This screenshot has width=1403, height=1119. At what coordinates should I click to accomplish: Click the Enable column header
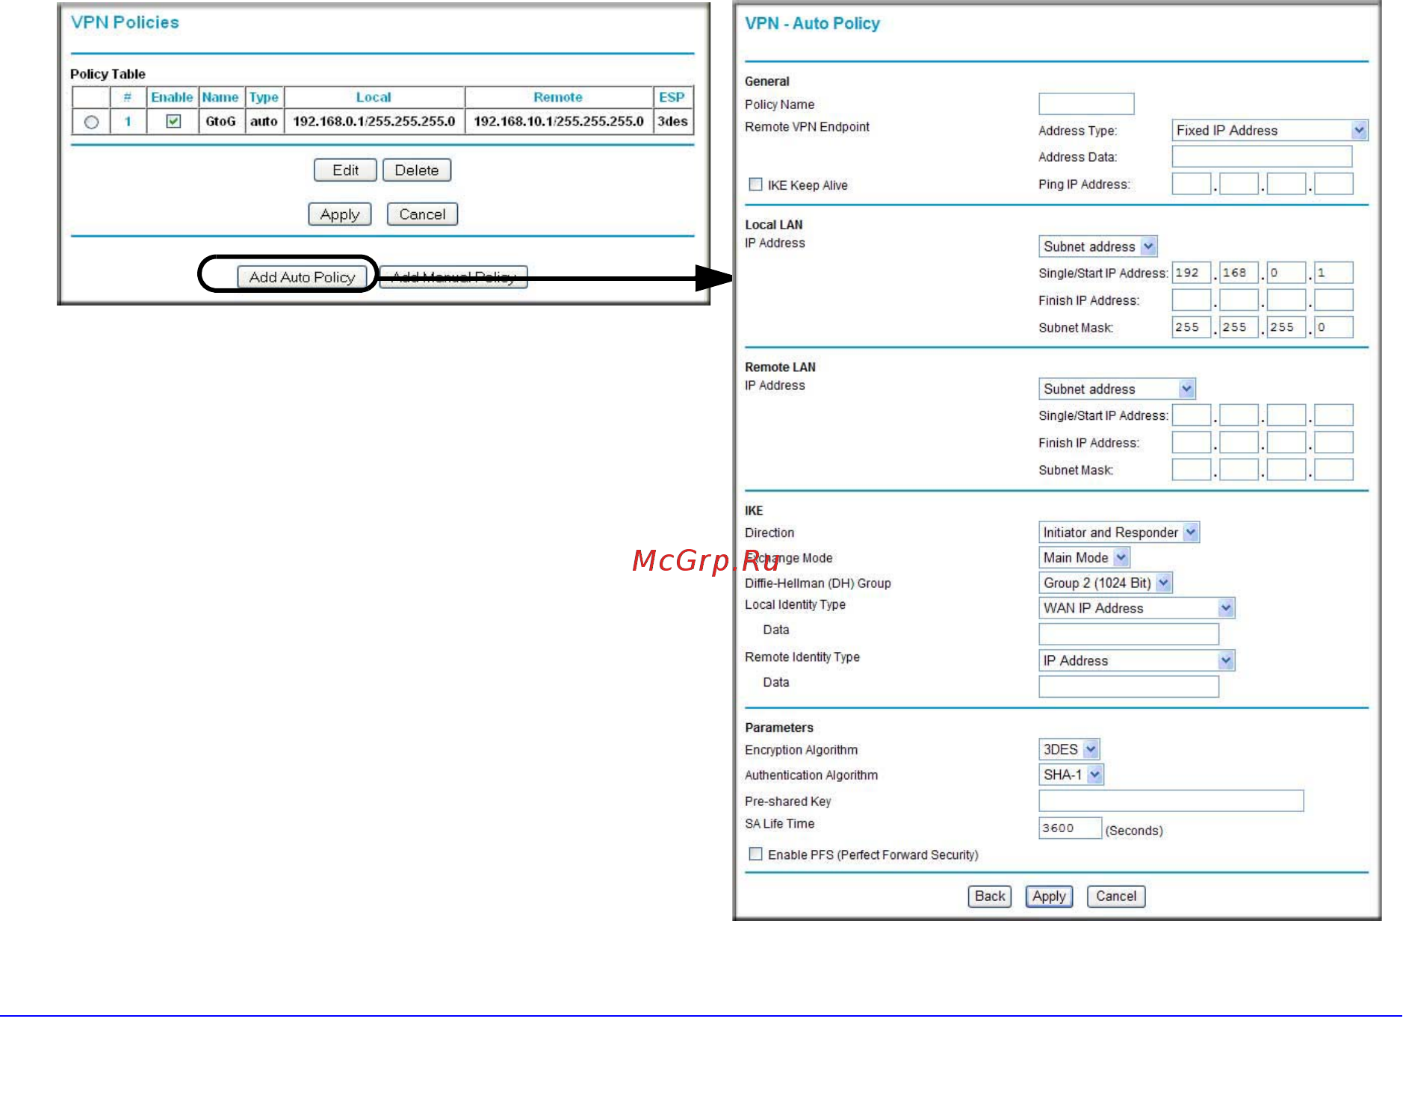pyautogui.click(x=172, y=97)
